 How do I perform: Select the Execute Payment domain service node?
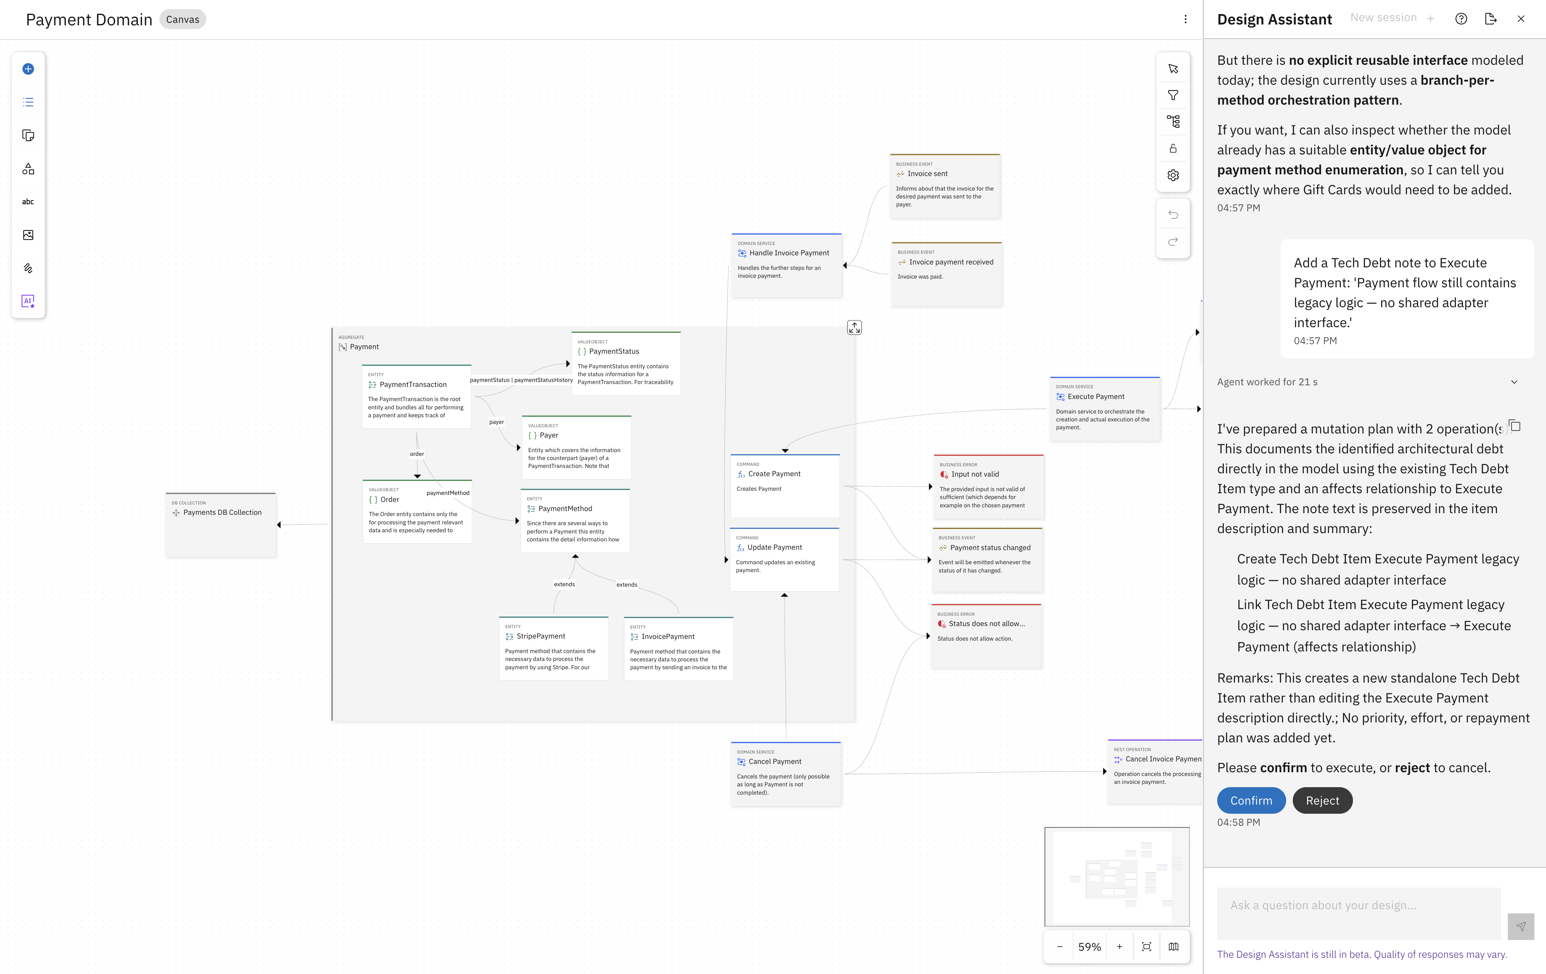[x=1104, y=409]
